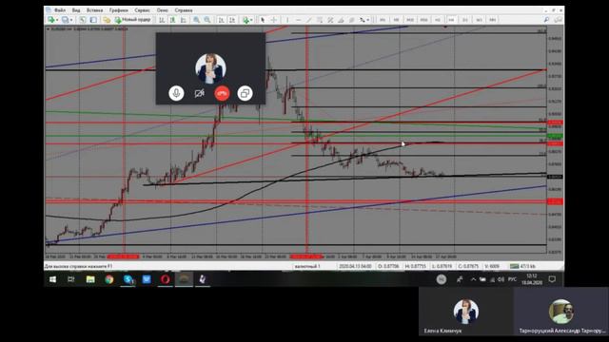Open the chat bubble icon in the toolbar
The image size is (609, 342).
click(x=559, y=20)
